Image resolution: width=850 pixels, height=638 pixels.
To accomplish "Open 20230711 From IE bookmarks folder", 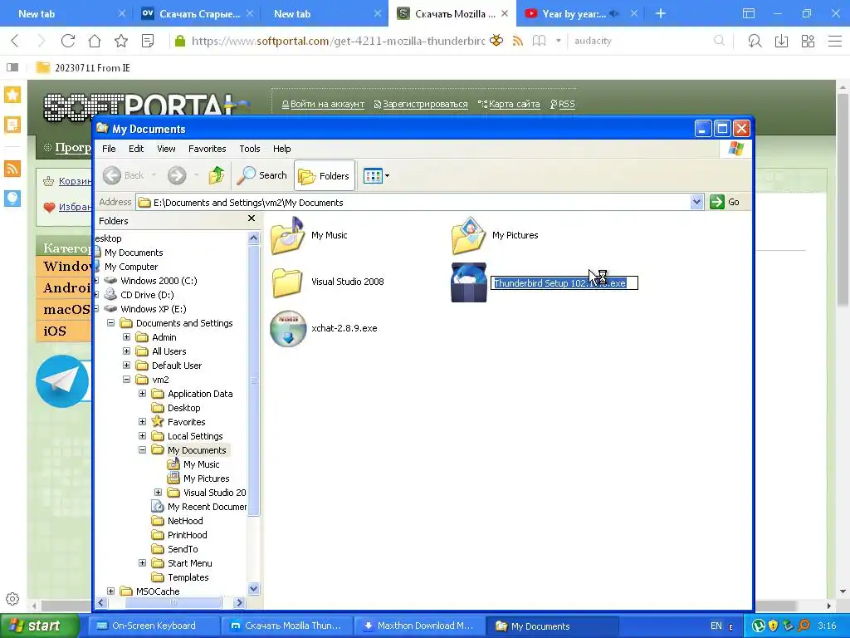I will [x=83, y=68].
